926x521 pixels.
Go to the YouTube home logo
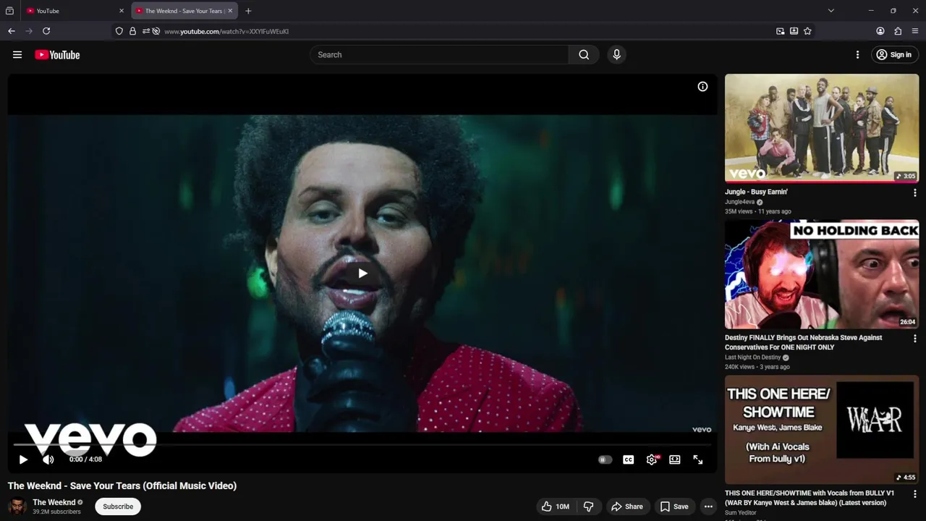tap(57, 55)
